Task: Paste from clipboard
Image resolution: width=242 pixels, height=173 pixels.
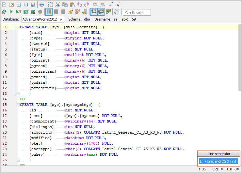Action: pyautogui.click(x=72, y=5)
